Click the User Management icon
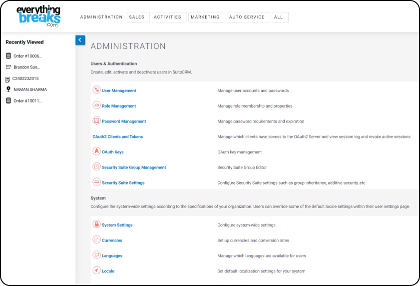 (96, 89)
